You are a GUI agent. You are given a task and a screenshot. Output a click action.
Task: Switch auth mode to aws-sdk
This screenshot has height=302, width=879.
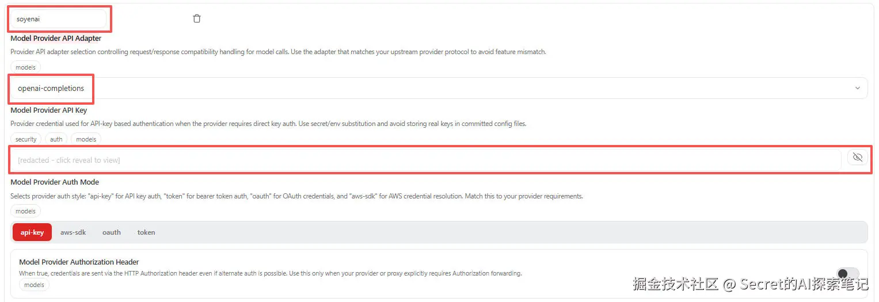(x=73, y=232)
